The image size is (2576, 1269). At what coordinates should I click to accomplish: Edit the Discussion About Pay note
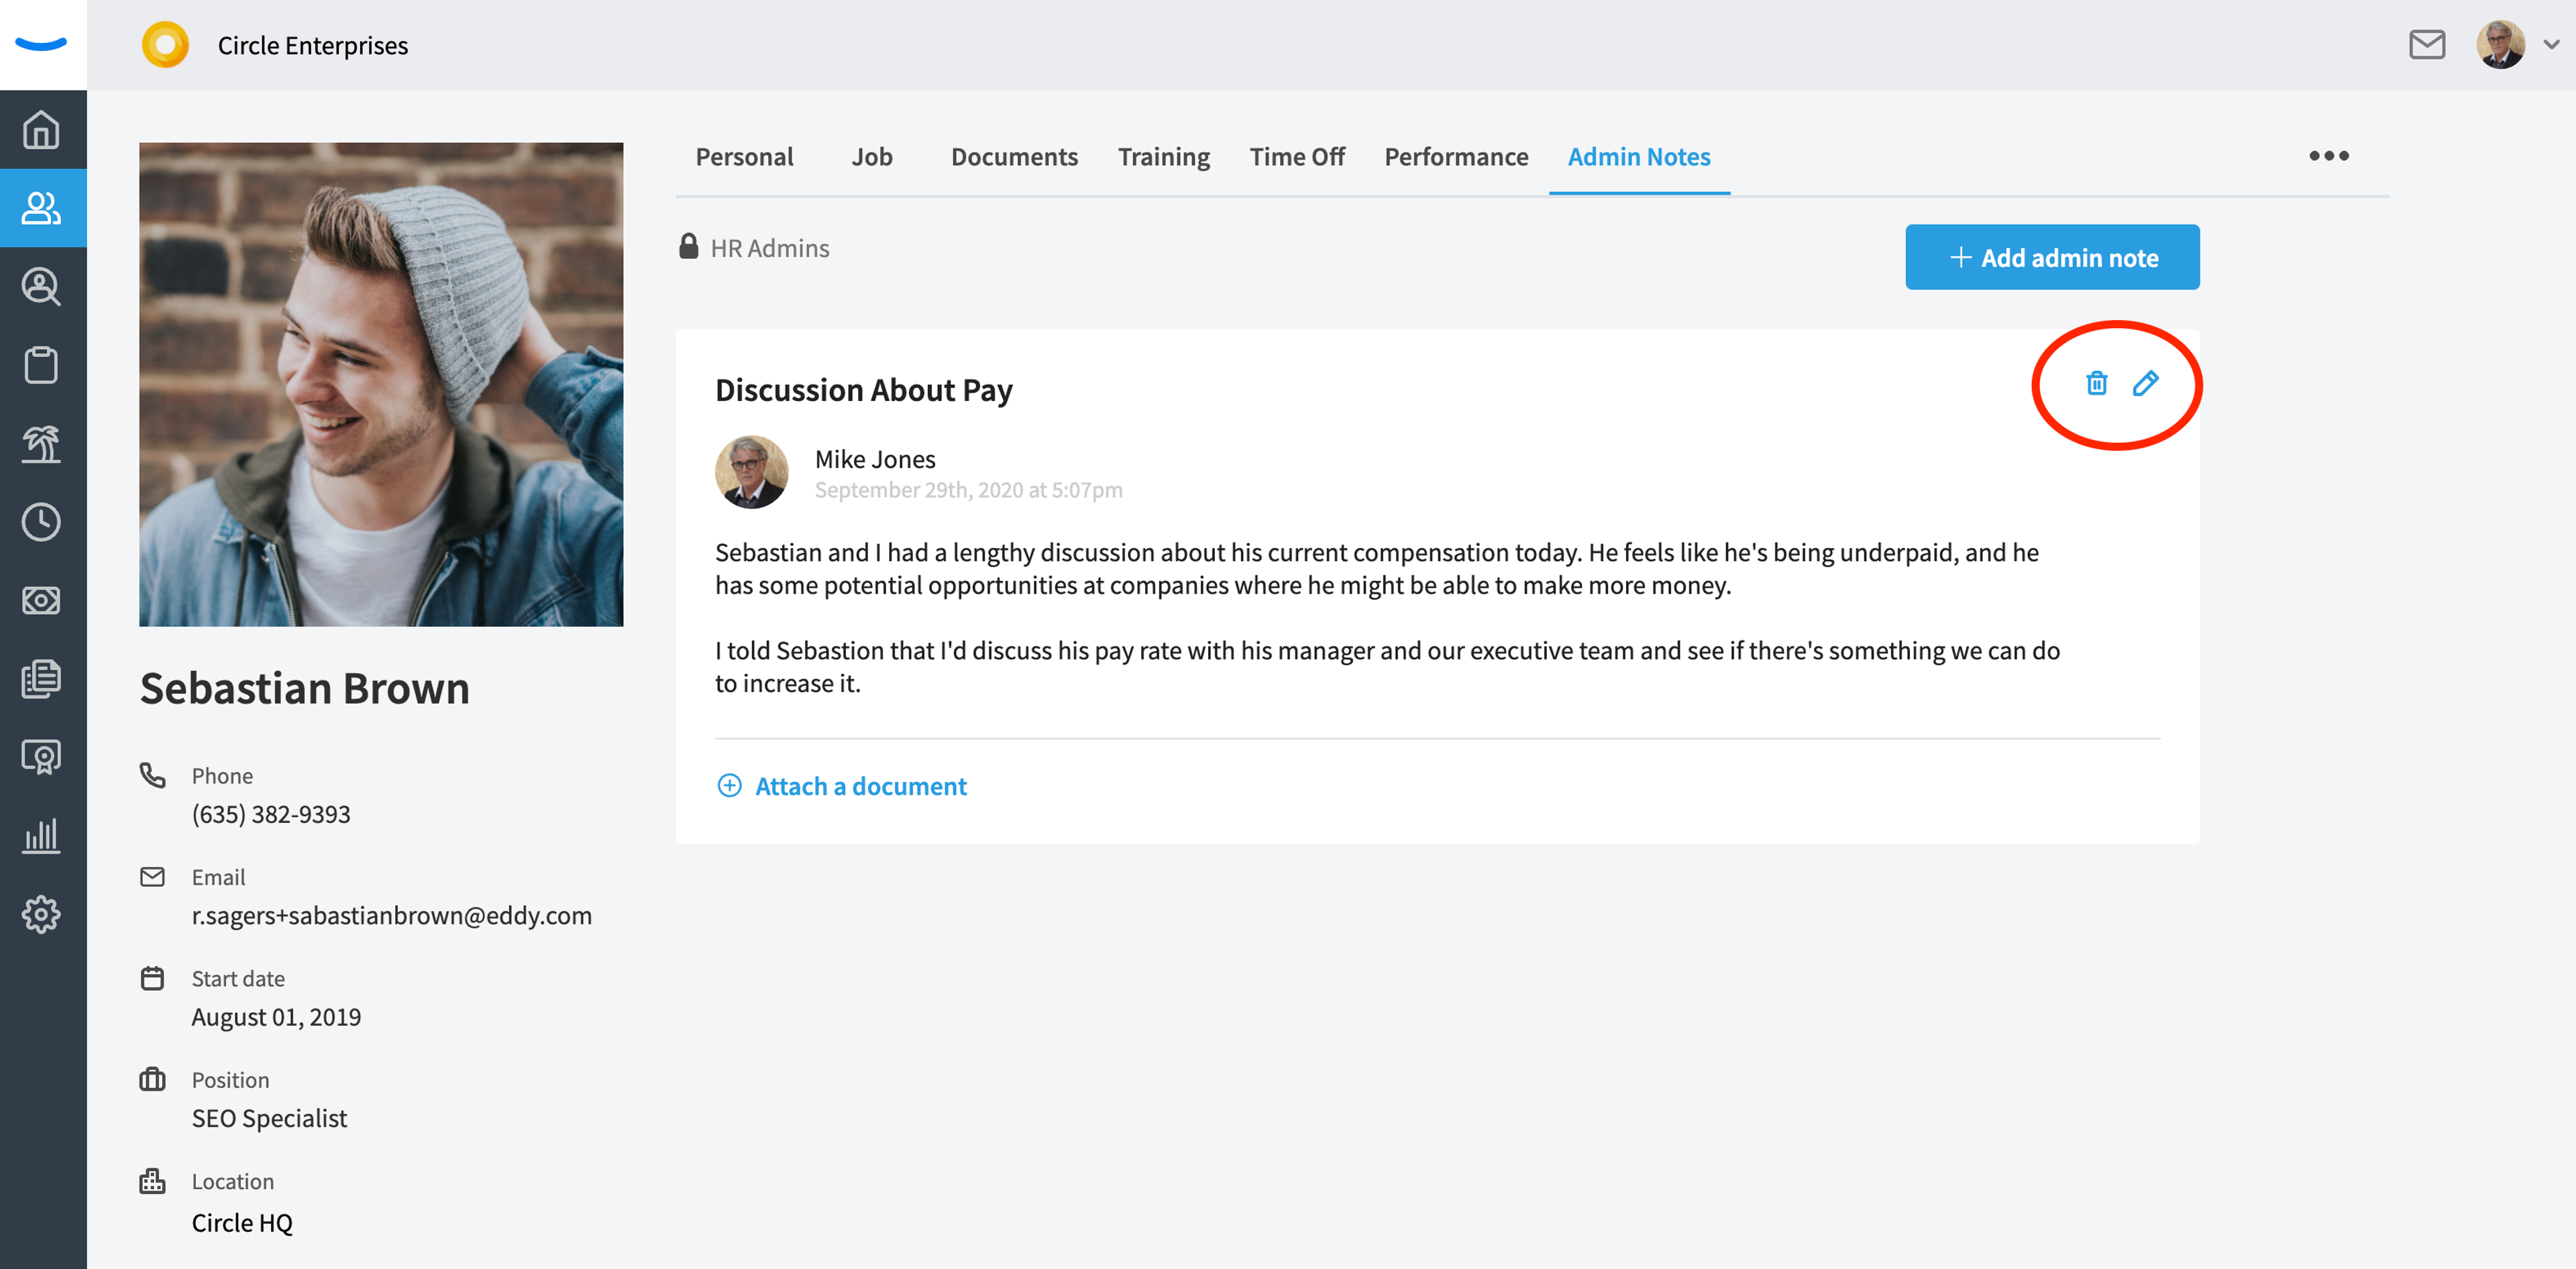tap(2145, 383)
